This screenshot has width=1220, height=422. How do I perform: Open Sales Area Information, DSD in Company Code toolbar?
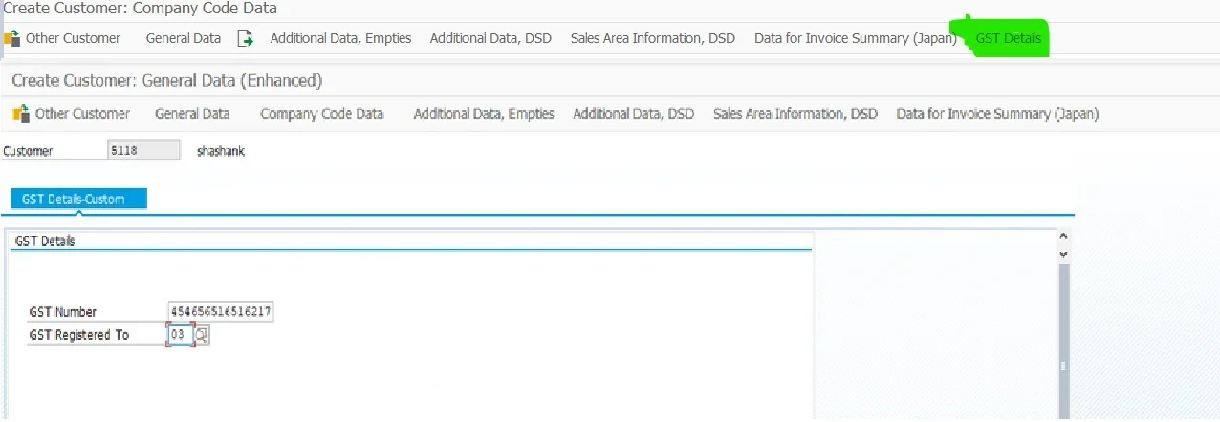[x=653, y=39]
